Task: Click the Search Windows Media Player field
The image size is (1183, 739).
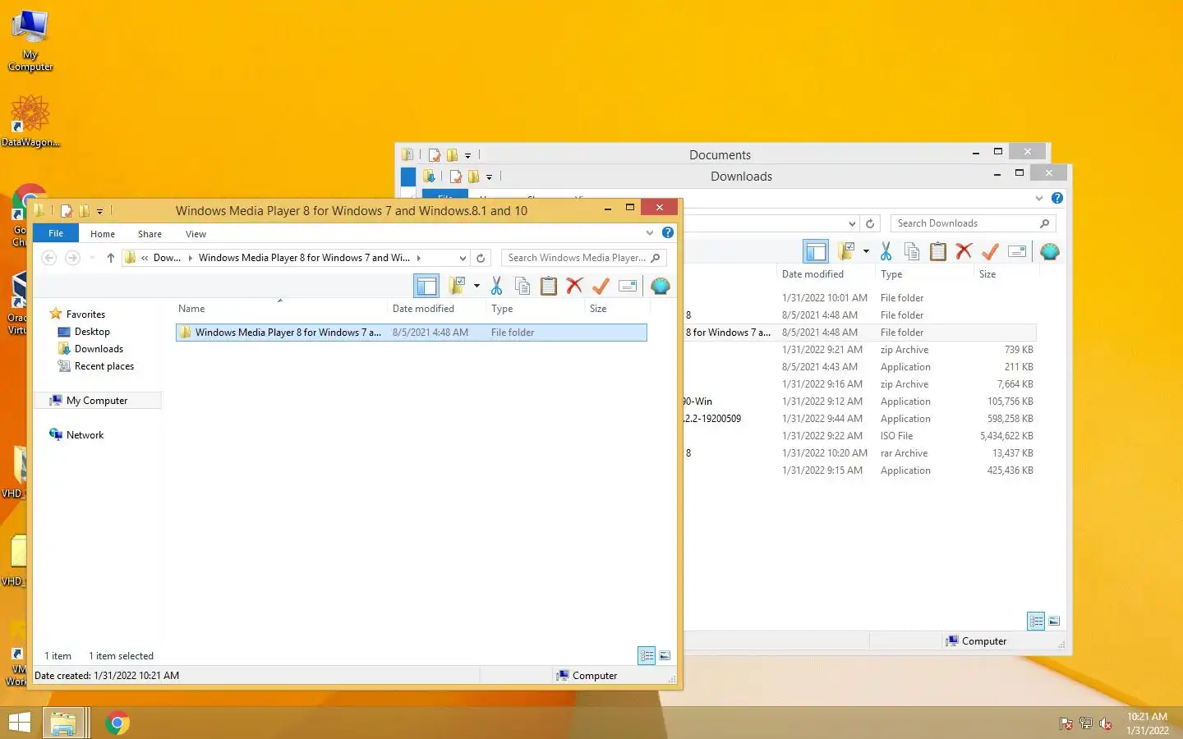Action: [x=583, y=258]
